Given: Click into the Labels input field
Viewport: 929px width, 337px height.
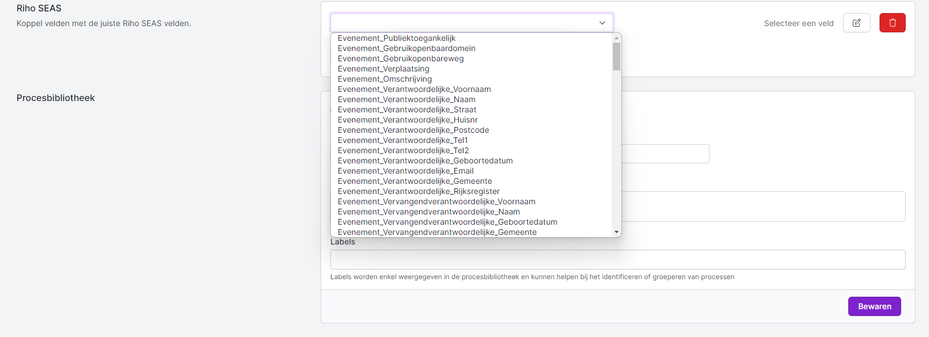Looking at the screenshot, I should tap(617, 259).
